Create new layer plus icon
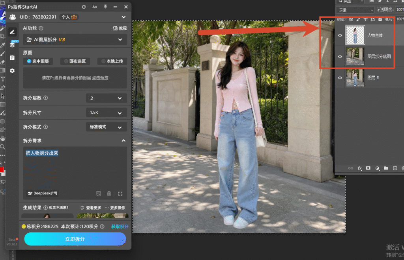 point(395,168)
